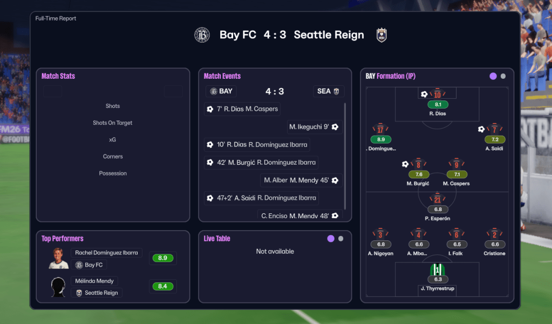Select R. Dias number 10 shirt icon
This screenshot has width=552, height=324.
(437, 94)
